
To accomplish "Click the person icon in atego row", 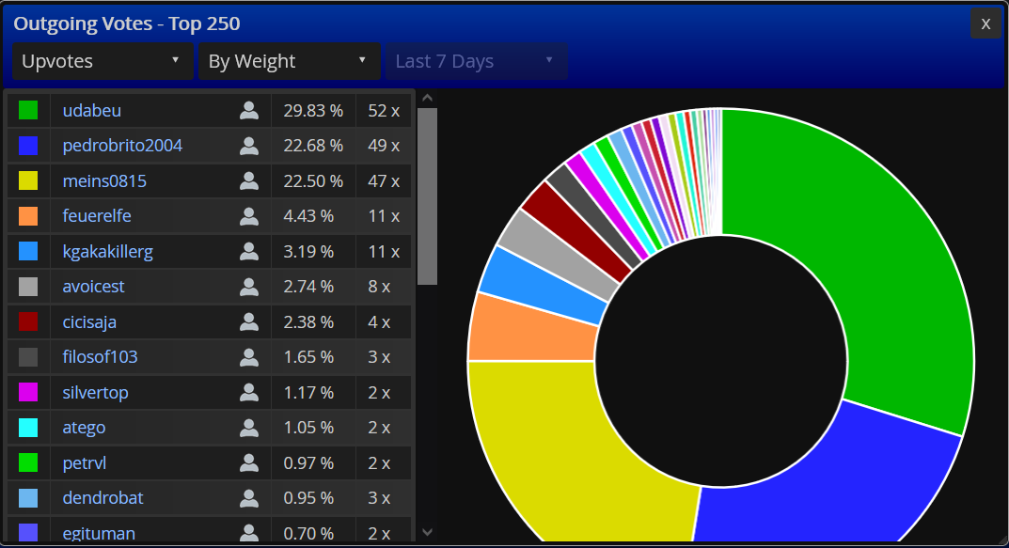I will (249, 428).
